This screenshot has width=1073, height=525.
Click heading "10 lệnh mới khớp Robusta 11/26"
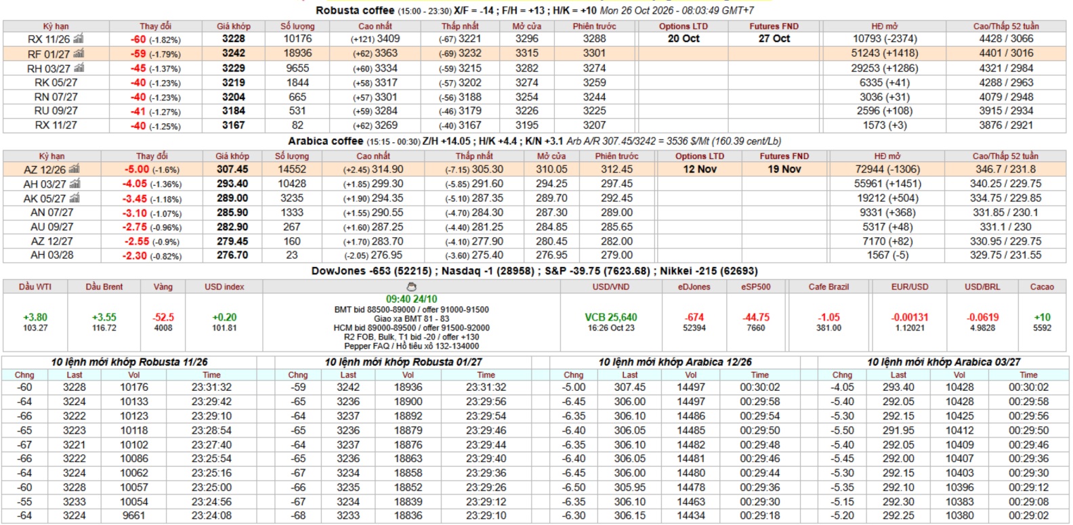pyautogui.click(x=129, y=362)
